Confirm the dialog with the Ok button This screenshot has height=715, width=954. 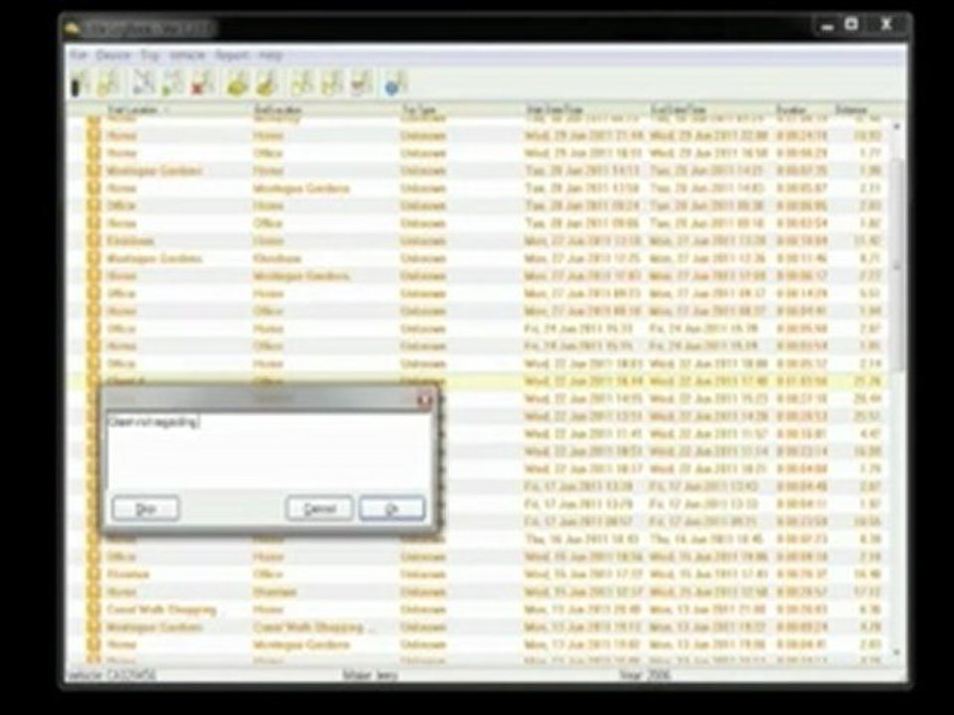pyautogui.click(x=393, y=508)
